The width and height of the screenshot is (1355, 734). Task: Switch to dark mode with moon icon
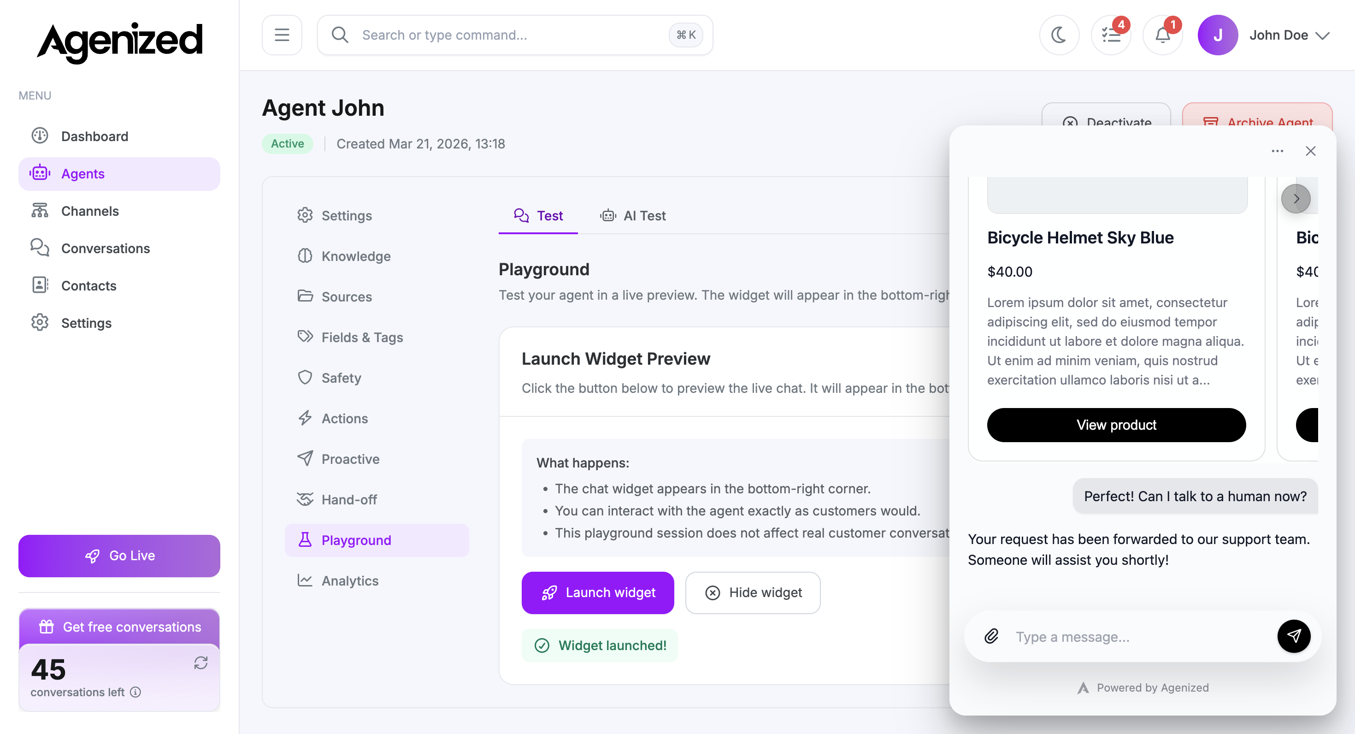pyautogui.click(x=1059, y=35)
